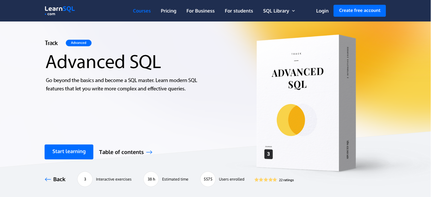
Task: Click the five-star rating icons
Action: point(265,180)
